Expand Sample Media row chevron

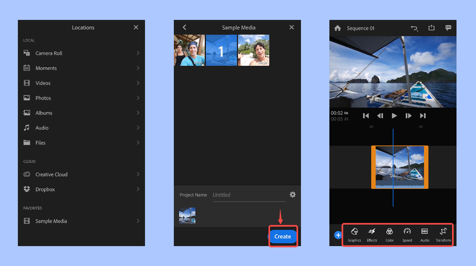(x=138, y=221)
